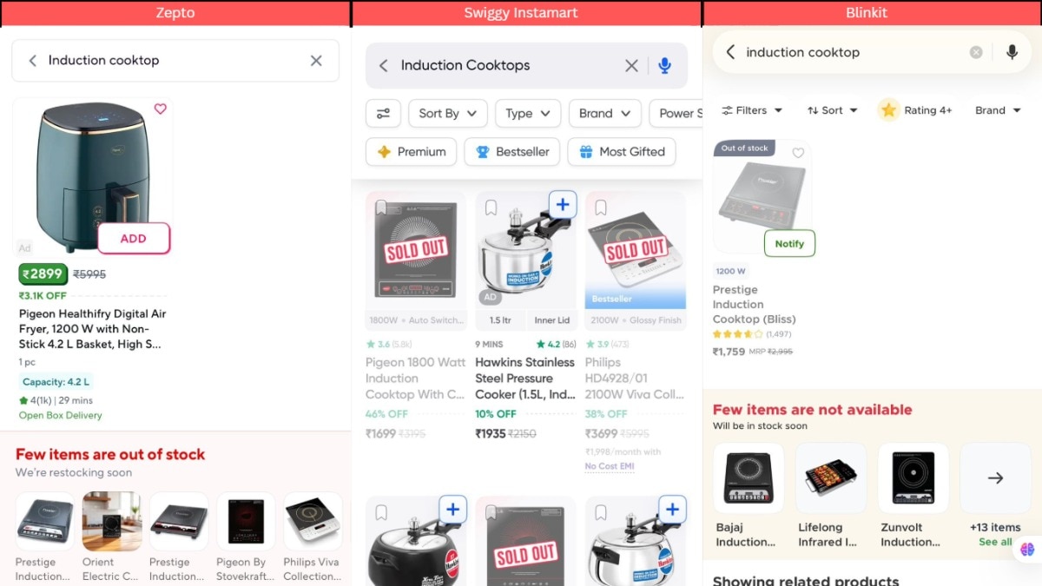Image resolution: width=1042 pixels, height=586 pixels.
Task: Tap the Swiggy Instamart microphone icon
Action: coord(665,66)
